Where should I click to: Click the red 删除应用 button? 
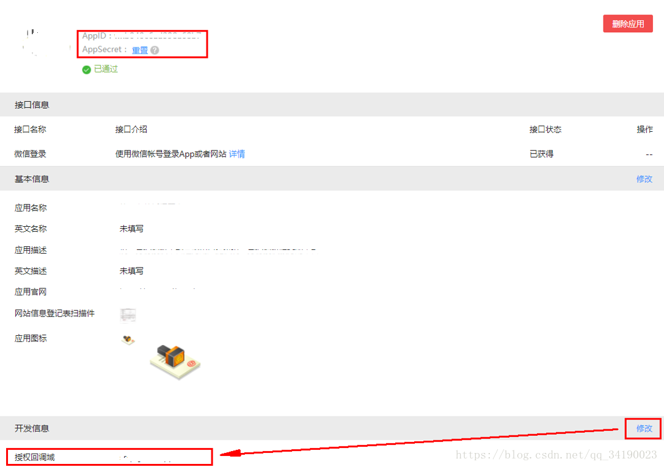pos(627,24)
